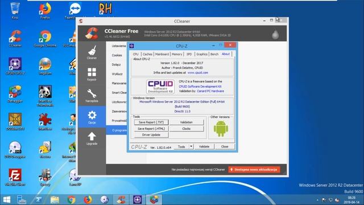
Task: Open Cookies in CCleaner options list
Action: [117, 55]
